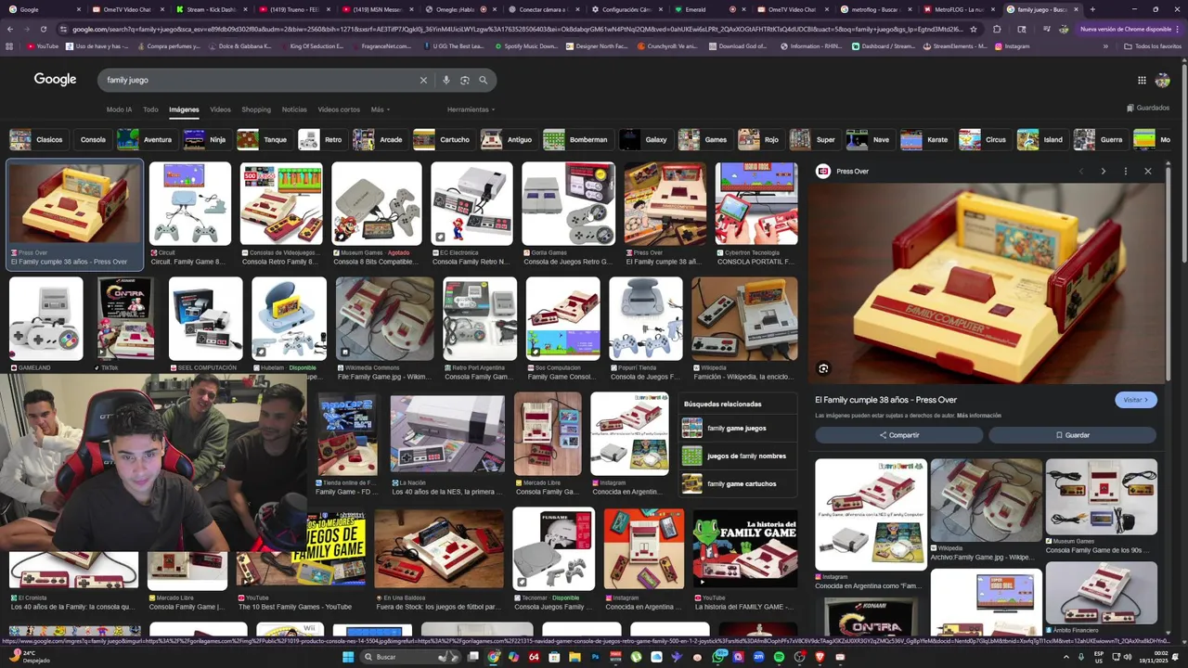Open La historia del Family Game thumbnail

pos(745,549)
